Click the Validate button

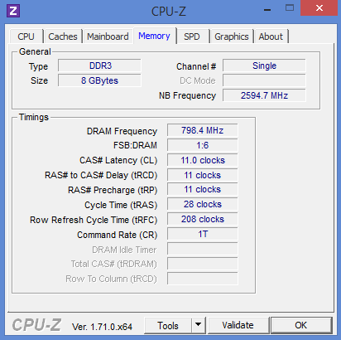click(238, 325)
